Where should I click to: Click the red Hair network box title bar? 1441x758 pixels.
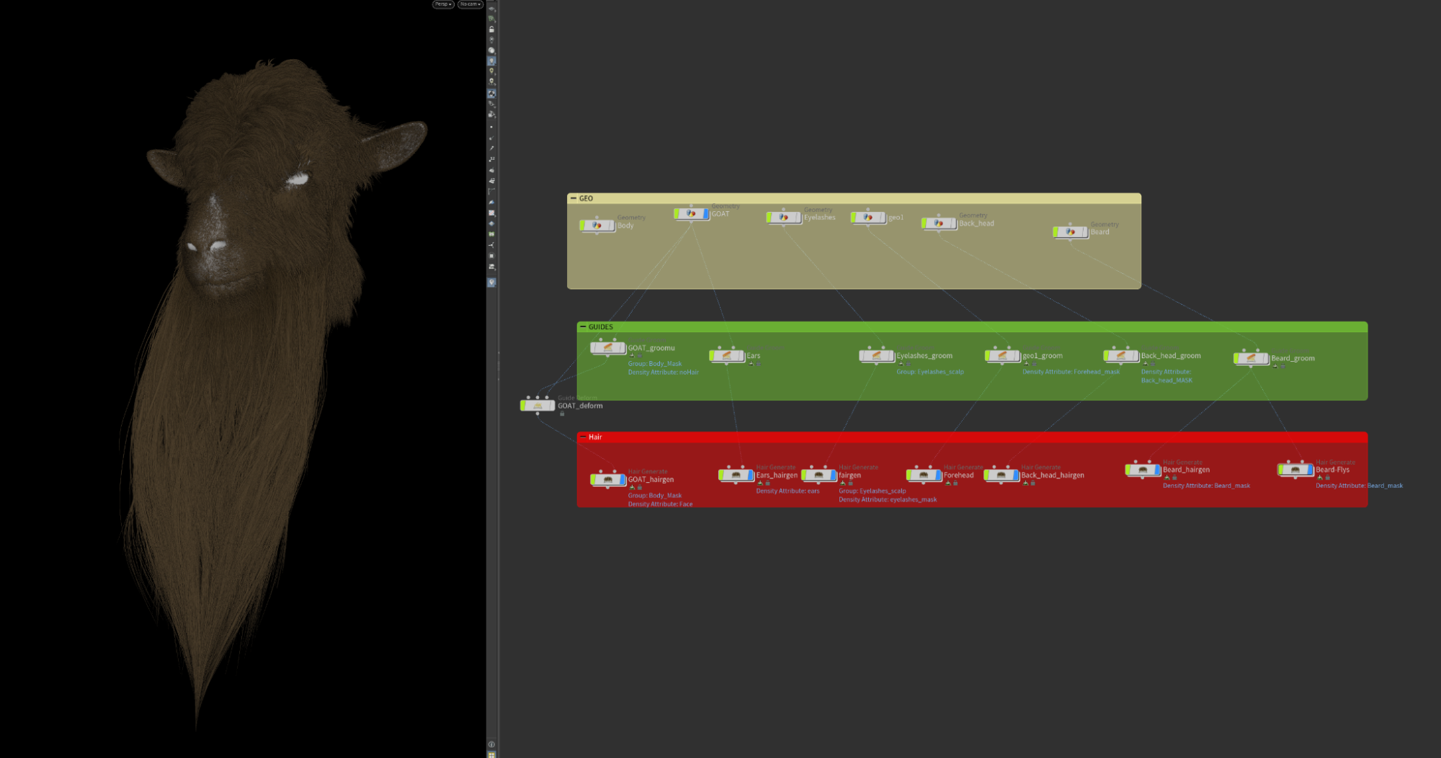click(x=972, y=437)
